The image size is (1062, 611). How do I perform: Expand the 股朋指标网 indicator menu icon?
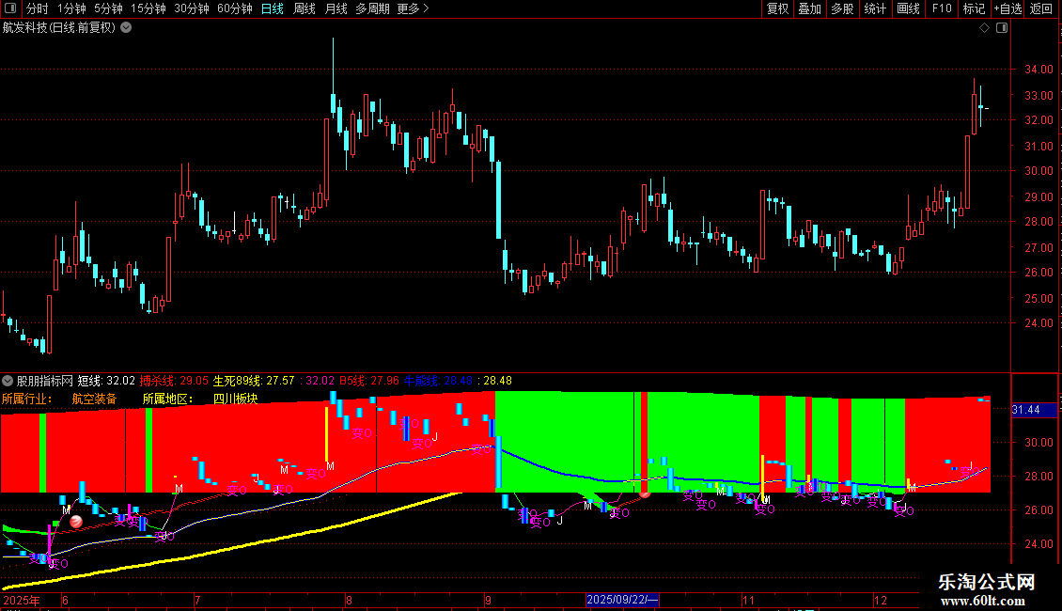(8, 381)
